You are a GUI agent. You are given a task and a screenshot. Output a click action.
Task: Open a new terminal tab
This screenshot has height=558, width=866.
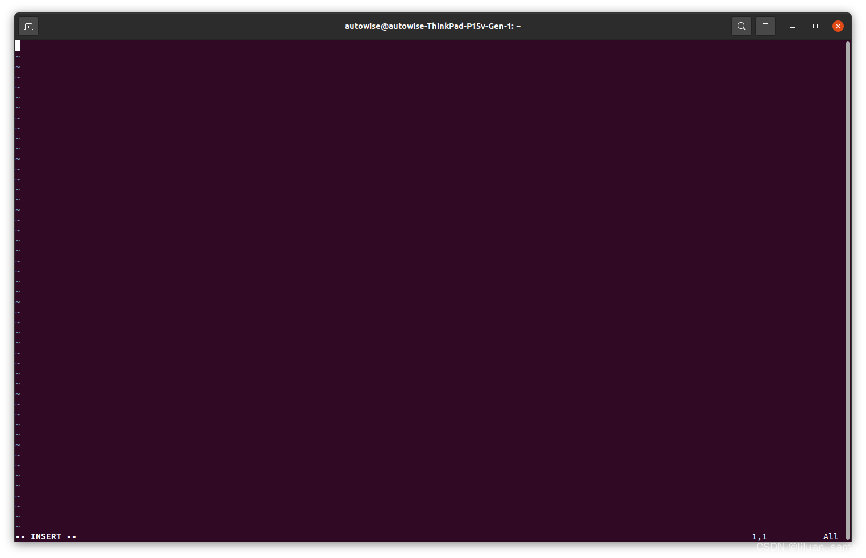(28, 26)
